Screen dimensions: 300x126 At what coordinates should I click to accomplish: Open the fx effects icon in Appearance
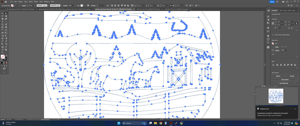coord(273,54)
